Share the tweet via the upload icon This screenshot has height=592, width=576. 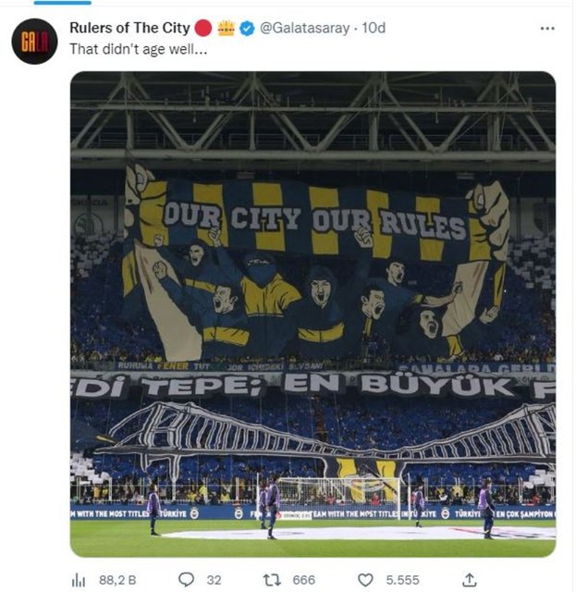point(470,580)
